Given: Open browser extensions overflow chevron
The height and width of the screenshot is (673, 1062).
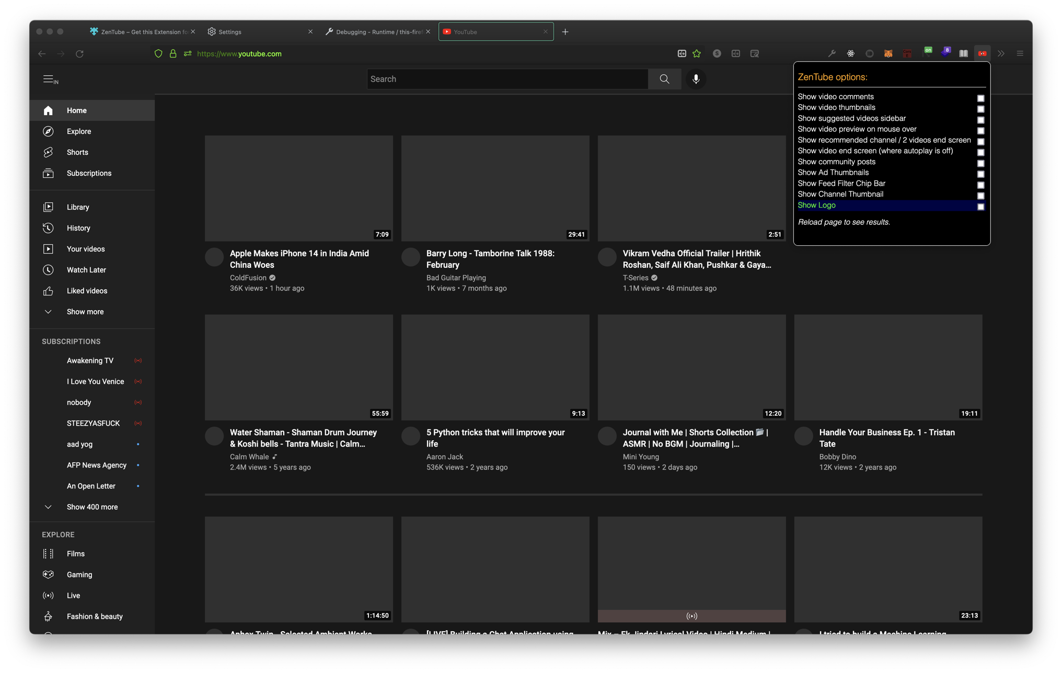Looking at the screenshot, I should (x=1001, y=53).
